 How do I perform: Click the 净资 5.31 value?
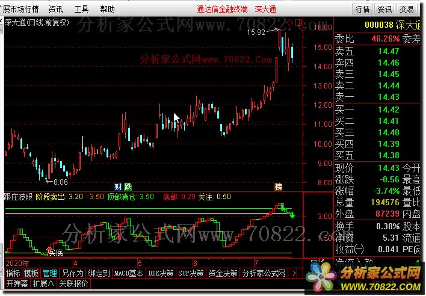pyautogui.click(x=391, y=238)
